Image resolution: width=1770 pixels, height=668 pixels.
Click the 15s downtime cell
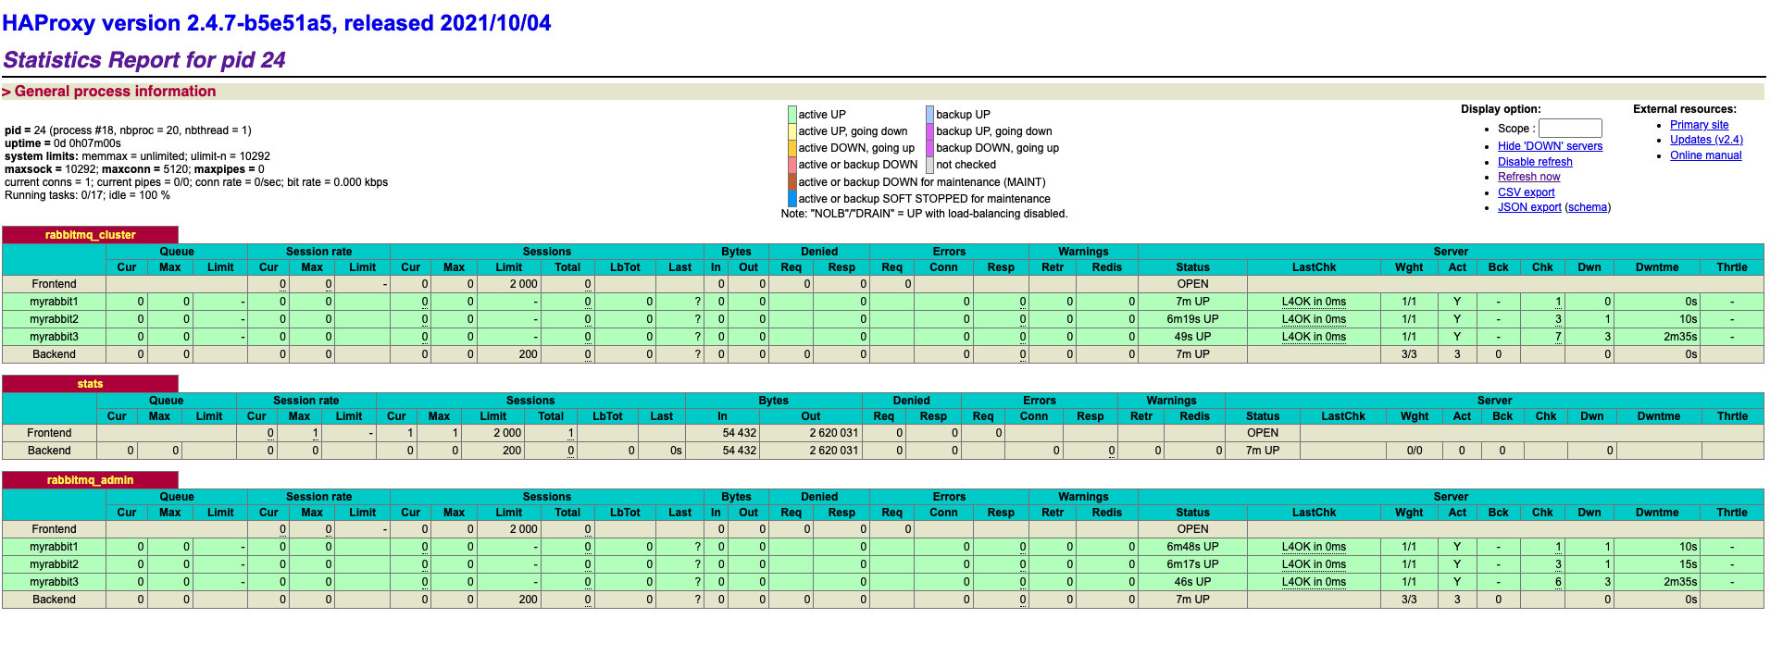point(1657,564)
